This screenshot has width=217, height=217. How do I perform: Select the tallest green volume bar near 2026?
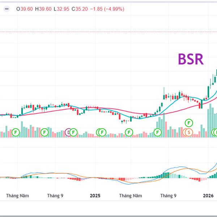pos(210,120)
